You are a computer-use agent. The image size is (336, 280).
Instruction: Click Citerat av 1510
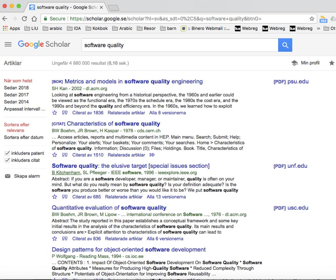(88, 155)
